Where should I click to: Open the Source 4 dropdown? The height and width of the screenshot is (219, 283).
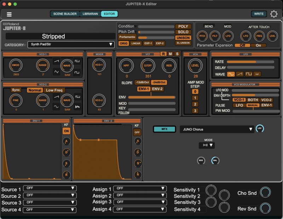(x=50, y=209)
